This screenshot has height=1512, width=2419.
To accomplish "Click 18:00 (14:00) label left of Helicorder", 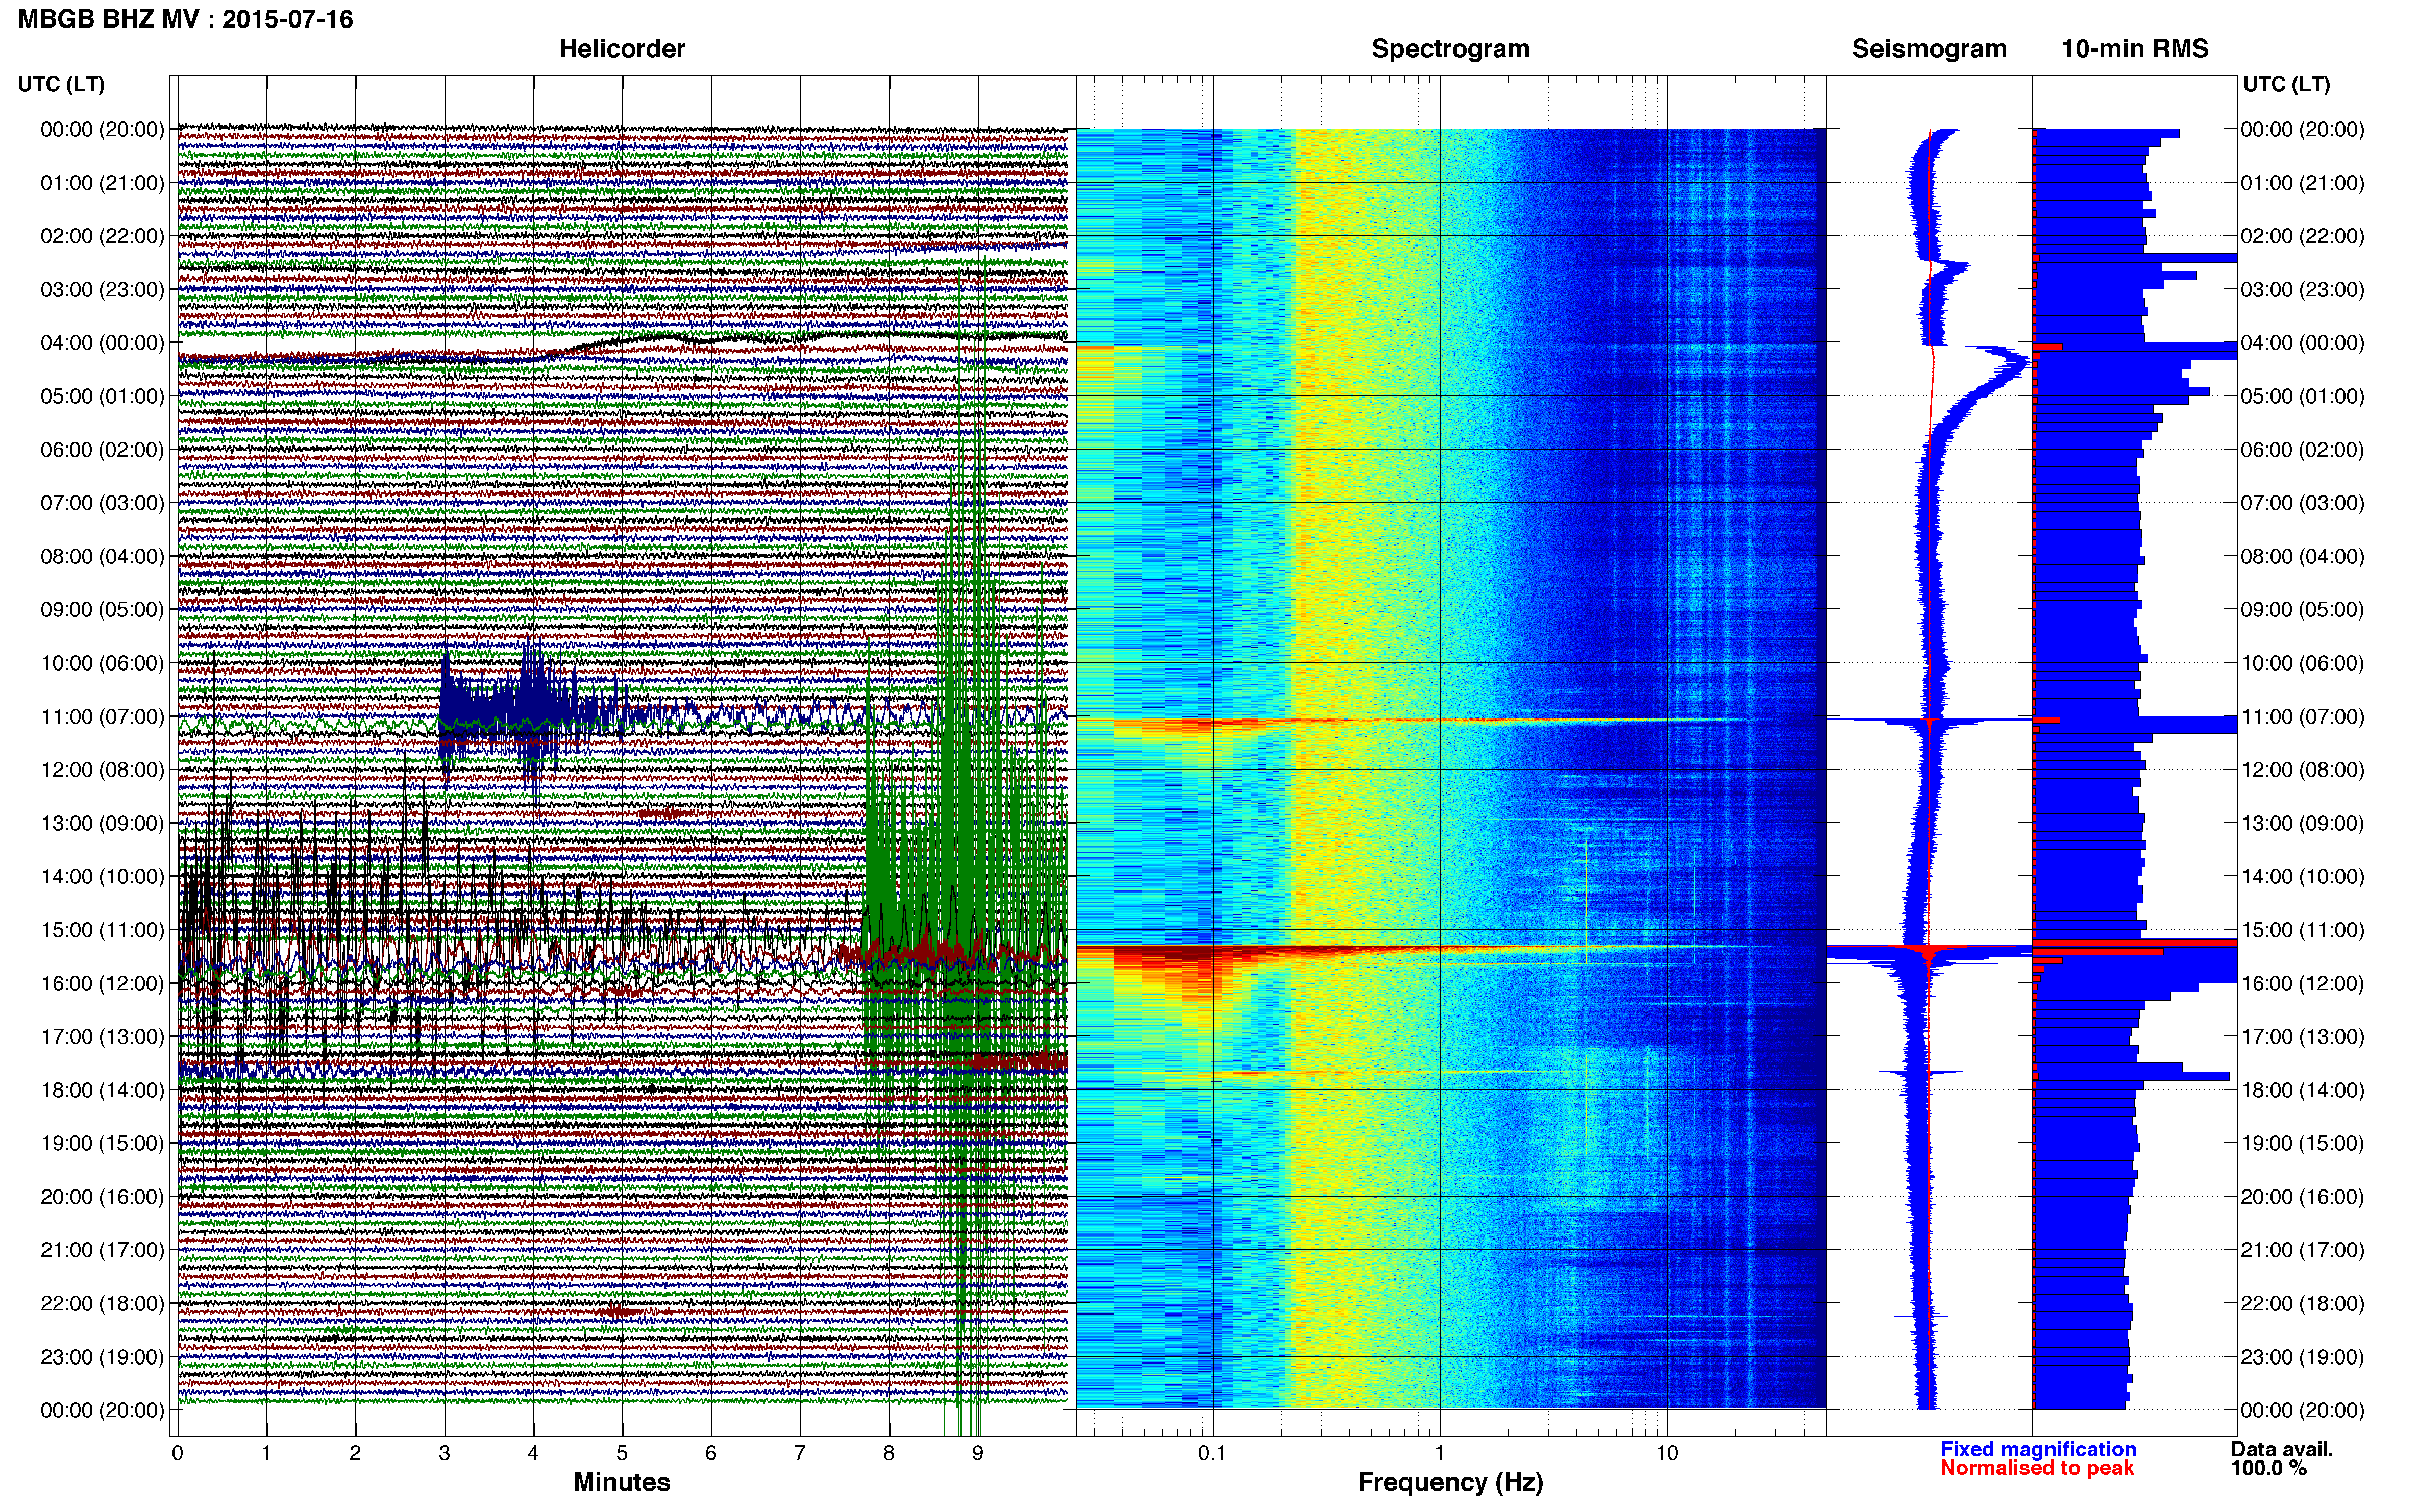I will click(x=102, y=1090).
